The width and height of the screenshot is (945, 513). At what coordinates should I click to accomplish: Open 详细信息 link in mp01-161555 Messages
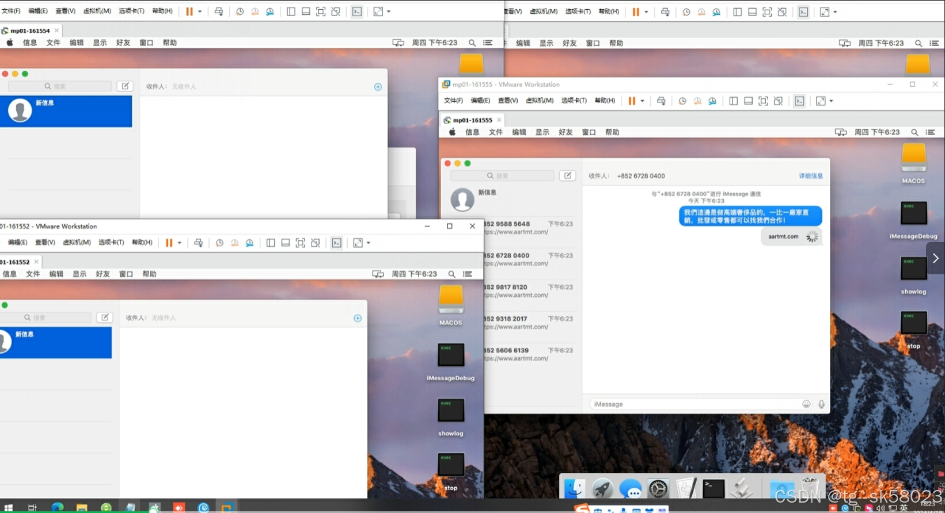811,176
